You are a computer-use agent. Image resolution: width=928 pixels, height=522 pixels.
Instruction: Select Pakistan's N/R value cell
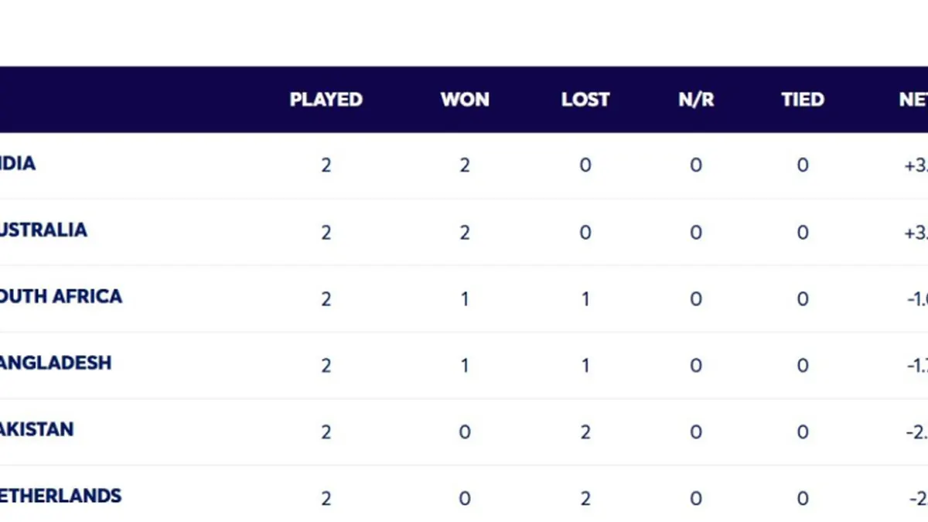coord(696,432)
